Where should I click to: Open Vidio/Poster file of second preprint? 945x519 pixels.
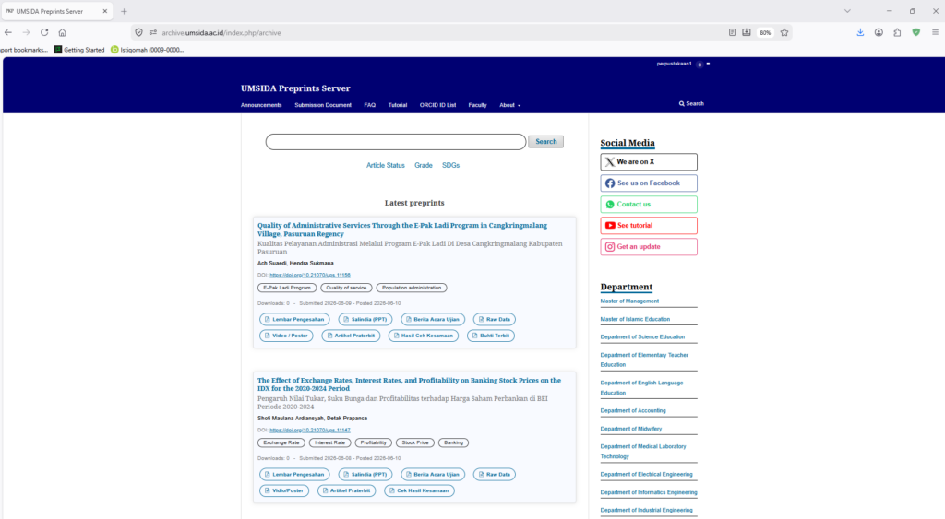pyautogui.click(x=284, y=490)
